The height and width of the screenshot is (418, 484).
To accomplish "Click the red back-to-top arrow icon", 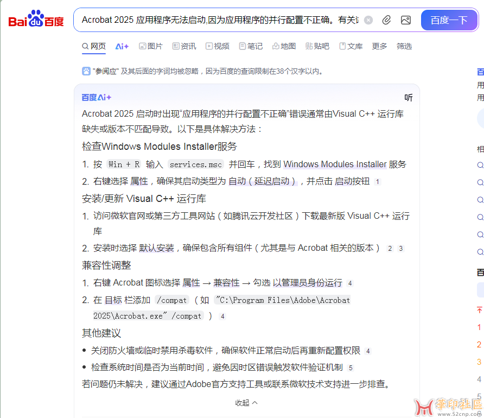I will pyautogui.click(x=479, y=309).
